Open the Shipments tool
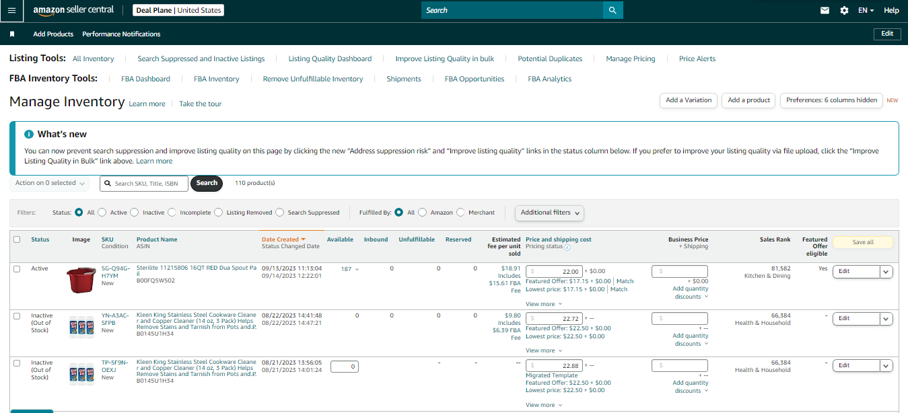This screenshot has height=413, width=908. click(x=404, y=79)
